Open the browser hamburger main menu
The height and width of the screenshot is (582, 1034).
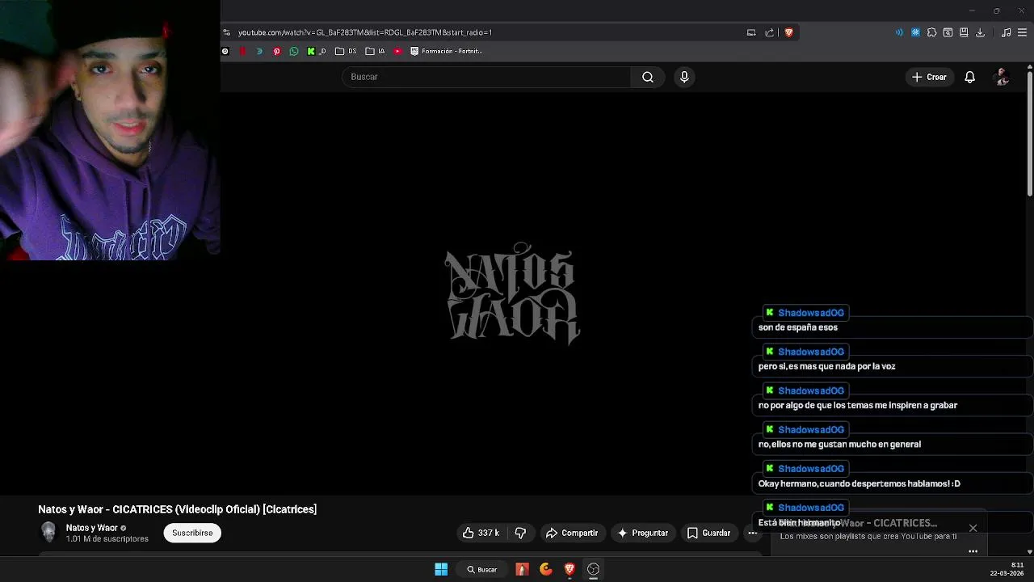pos(1022,32)
